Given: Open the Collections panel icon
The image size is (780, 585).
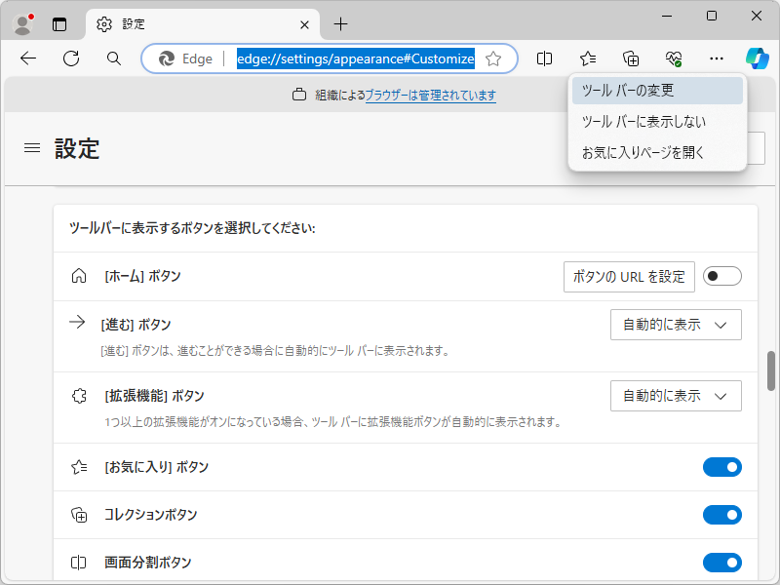Looking at the screenshot, I should (x=630, y=58).
